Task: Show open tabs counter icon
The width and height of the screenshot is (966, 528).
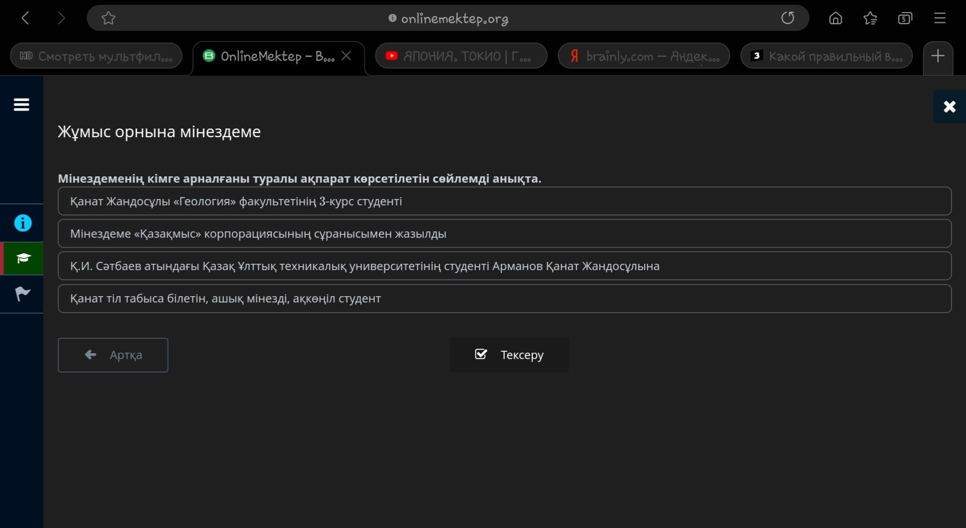Action: [x=905, y=18]
